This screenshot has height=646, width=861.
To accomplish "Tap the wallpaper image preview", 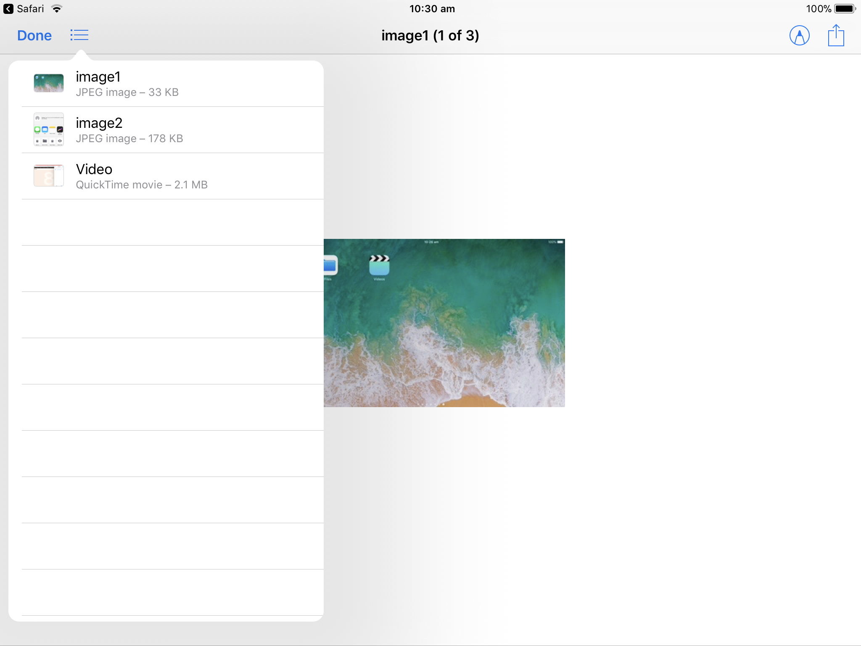I will pos(444,323).
